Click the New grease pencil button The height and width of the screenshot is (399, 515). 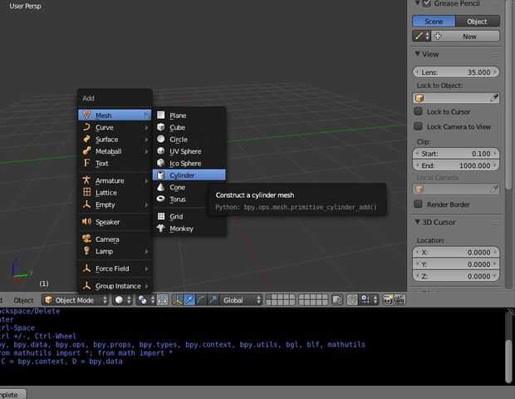coord(465,36)
